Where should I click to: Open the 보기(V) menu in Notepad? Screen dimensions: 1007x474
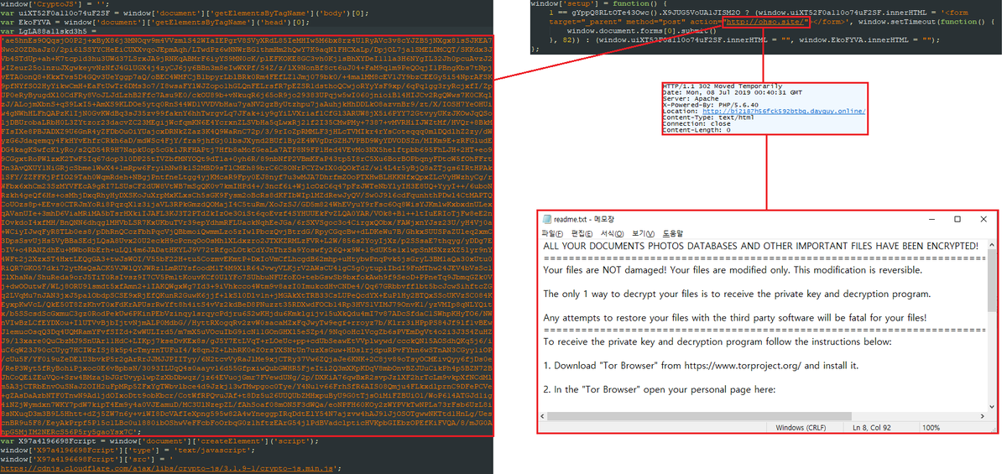click(x=644, y=232)
